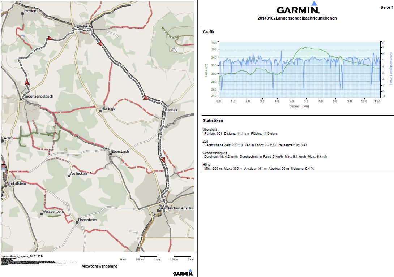
Task: Click the small Garmin logo below the map
Action: (x=183, y=273)
